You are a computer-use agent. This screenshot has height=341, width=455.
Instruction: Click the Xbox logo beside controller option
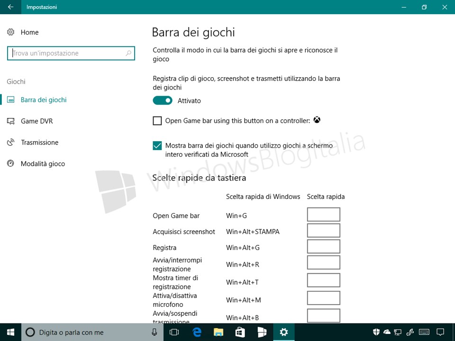[317, 120]
